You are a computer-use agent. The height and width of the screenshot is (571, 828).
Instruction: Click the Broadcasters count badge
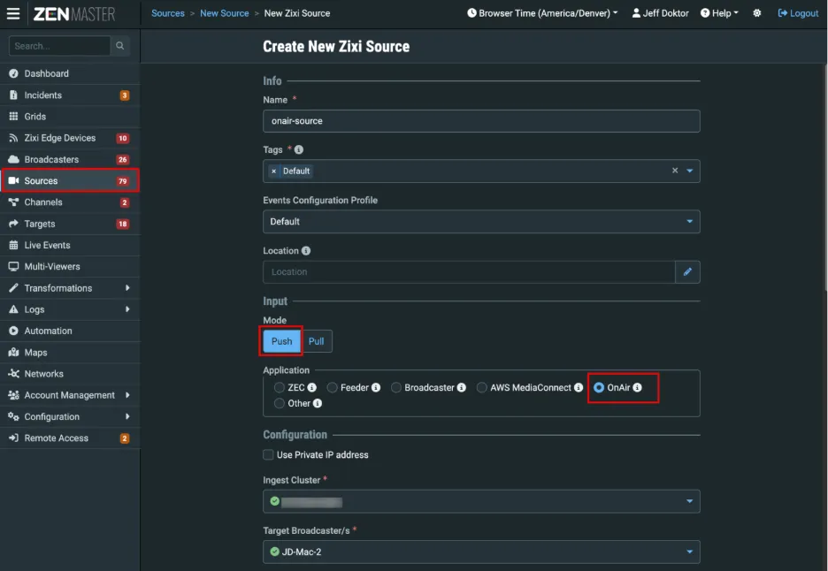pyautogui.click(x=122, y=159)
